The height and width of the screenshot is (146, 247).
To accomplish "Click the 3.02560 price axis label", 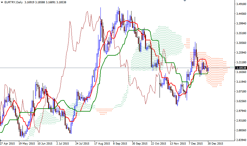I will tap(241, 101).
